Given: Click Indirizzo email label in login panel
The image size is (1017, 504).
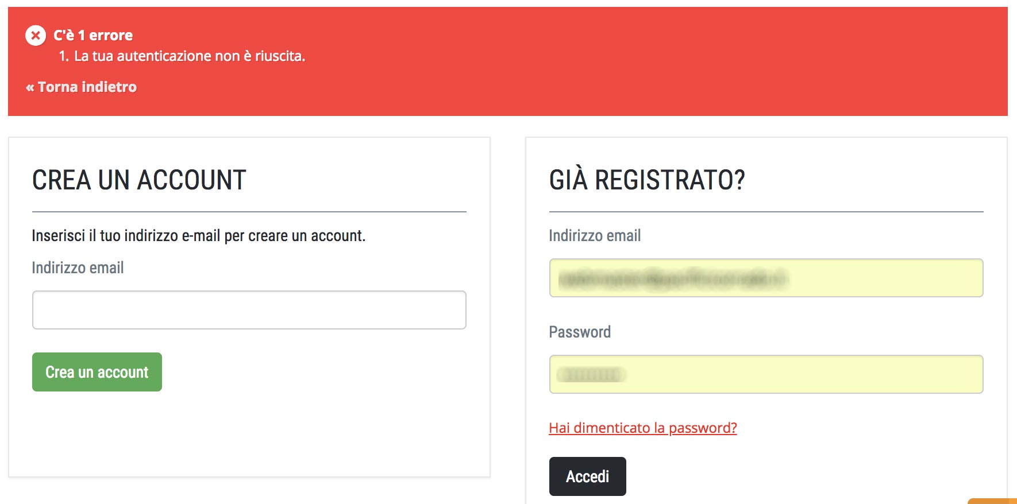Looking at the screenshot, I should (594, 236).
